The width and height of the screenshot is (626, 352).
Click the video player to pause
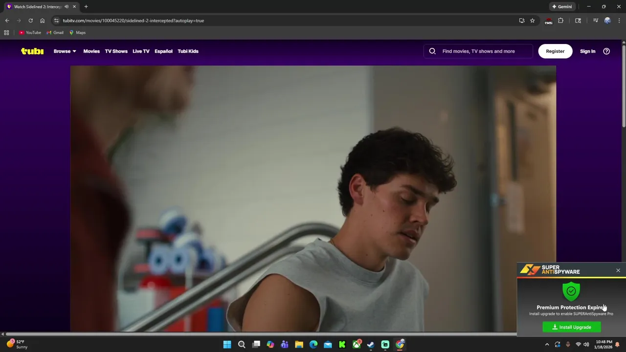click(313, 198)
